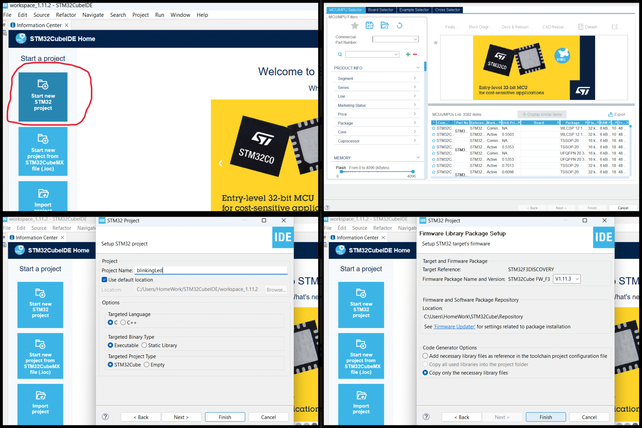The height and width of the screenshot is (428, 642).
Task: Open help in the Firmware Library Package Setup dialog
Action: click(426, 417)
